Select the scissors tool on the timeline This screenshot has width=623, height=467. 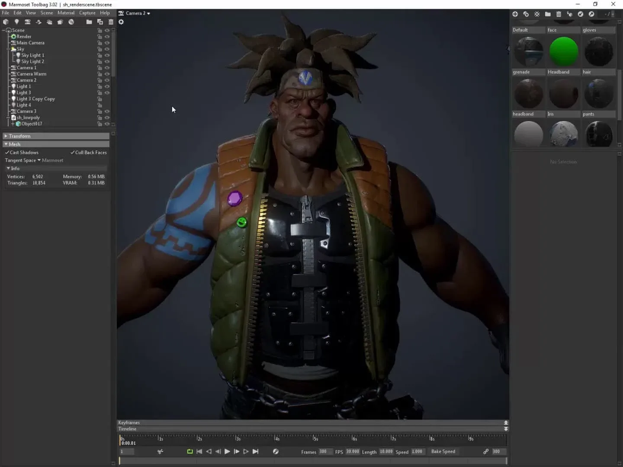(x=161, y=451)
